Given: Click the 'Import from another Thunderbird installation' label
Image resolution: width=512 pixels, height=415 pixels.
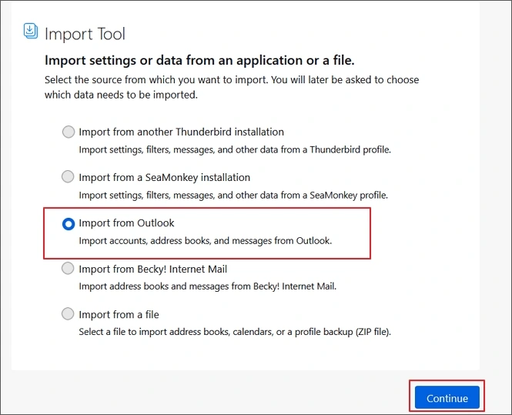Looking at the screenshot, I should tap(181, 132).
